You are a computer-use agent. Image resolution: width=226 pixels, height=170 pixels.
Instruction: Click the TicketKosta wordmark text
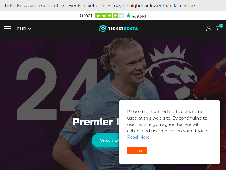point(123,29)
